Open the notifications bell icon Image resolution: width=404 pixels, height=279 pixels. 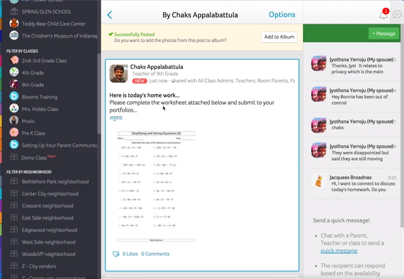383,15
